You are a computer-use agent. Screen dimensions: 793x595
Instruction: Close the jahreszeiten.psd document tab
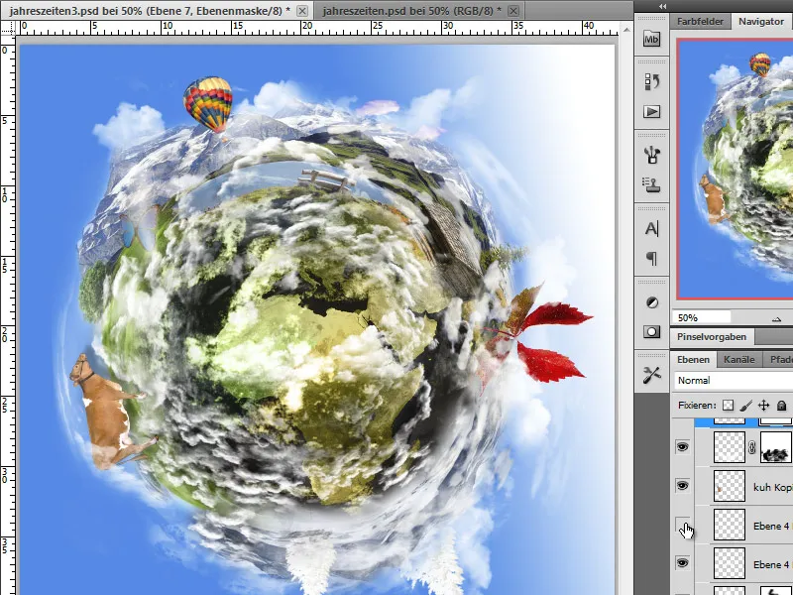click(x=512, y=11)
